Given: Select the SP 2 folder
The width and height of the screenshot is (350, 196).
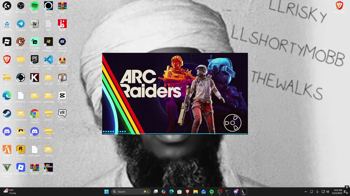Looking at the screenshot, I should click(x=21, y=61).
